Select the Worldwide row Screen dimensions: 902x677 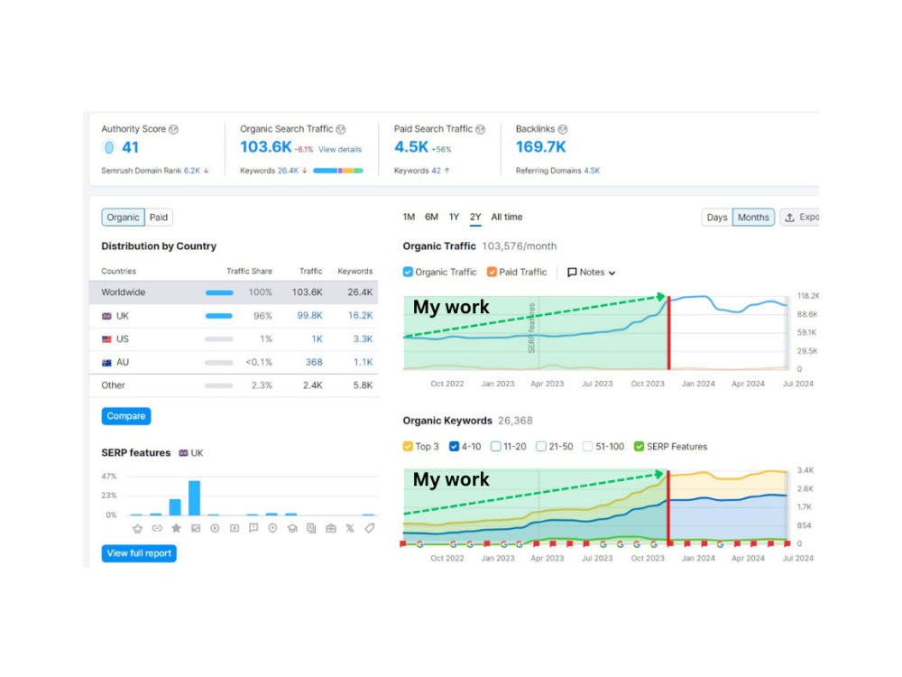coord(234,292)
